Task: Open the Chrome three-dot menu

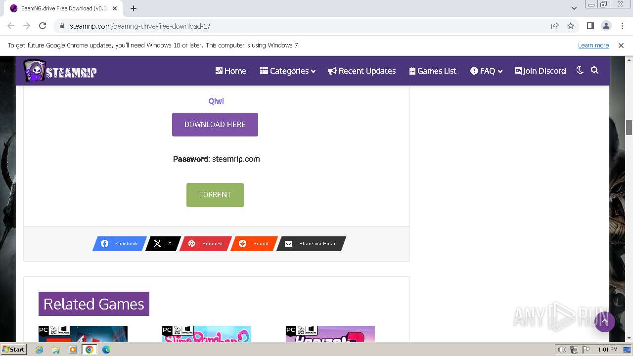Action: (x=622, y=26)
